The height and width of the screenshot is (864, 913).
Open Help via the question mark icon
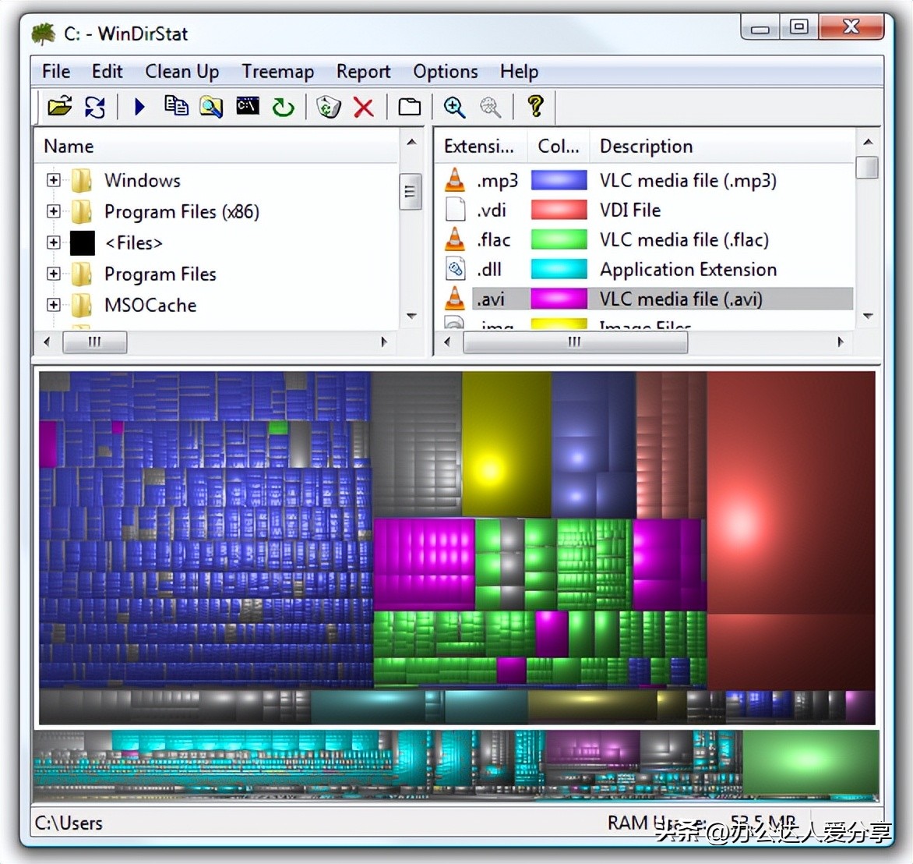535,107
